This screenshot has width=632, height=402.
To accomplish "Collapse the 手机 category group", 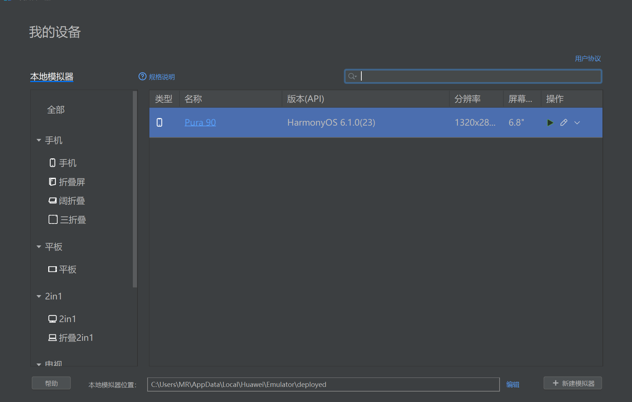I will [x=39, y=140].
